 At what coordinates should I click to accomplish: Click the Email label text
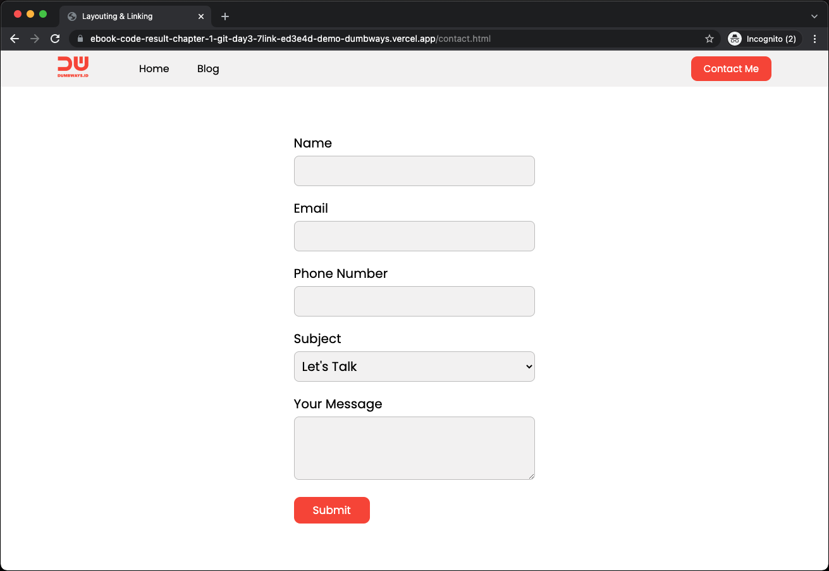point(311,208)
